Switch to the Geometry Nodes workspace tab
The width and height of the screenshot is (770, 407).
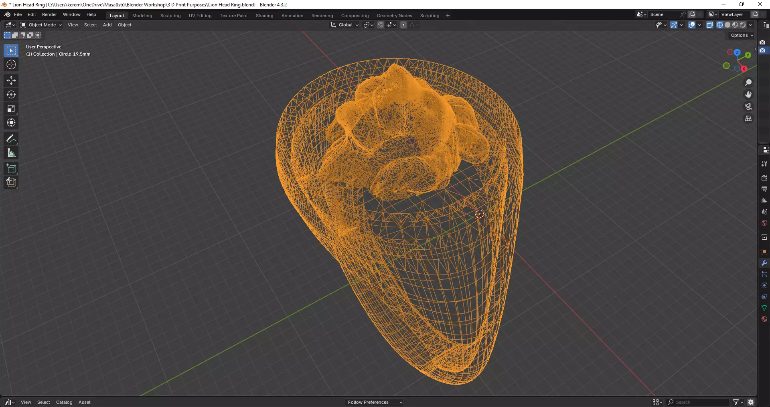point(394,16)
